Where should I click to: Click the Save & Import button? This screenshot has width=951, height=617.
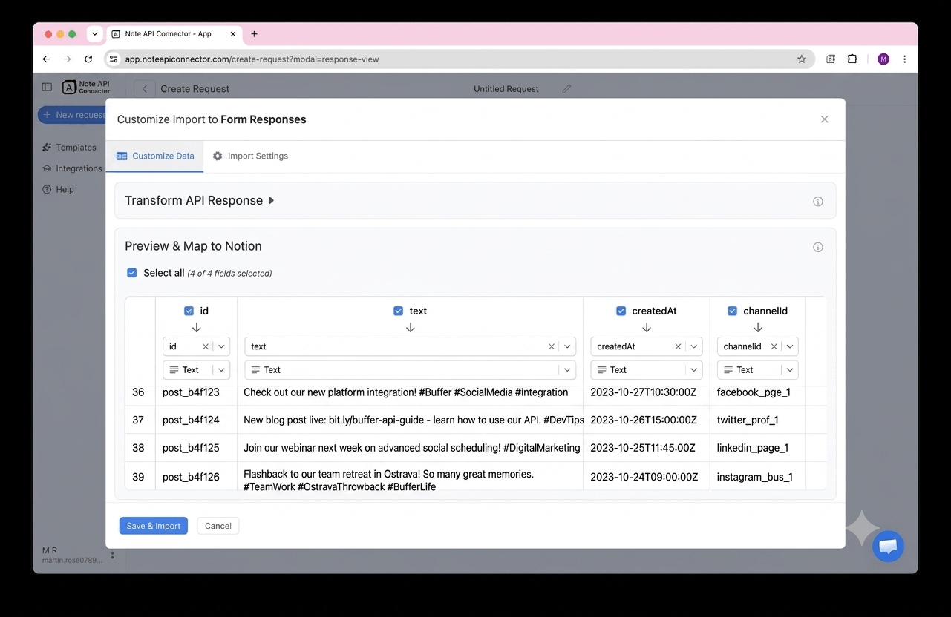click(x=154, y=526)
